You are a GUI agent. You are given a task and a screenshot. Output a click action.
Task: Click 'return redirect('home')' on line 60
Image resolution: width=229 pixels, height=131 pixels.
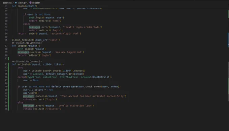(45, 21)
